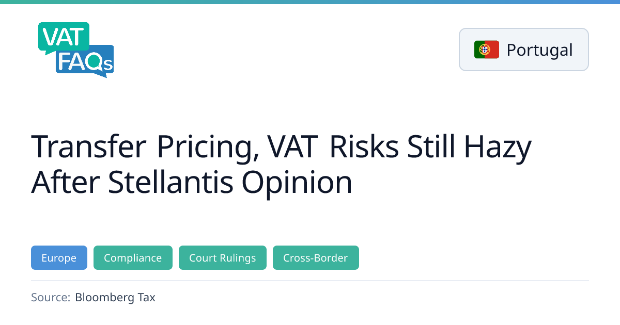620x325 pixels.
Task: Open the Court Rulings tag
Action: pos(222,258)
